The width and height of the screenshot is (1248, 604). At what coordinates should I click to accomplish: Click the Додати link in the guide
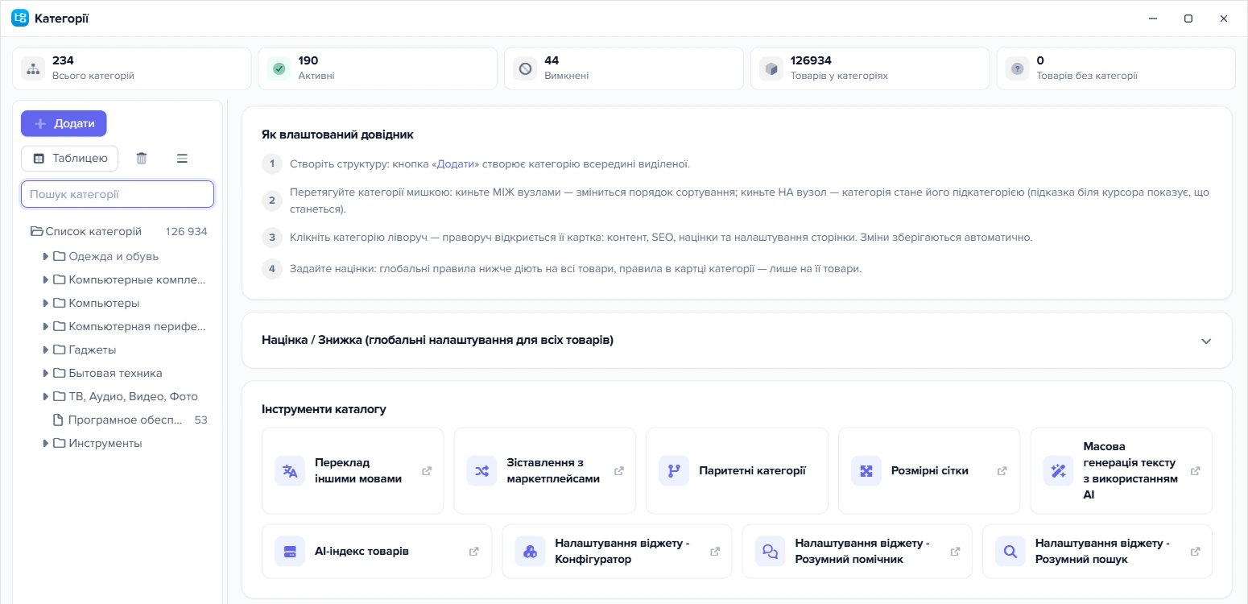(456, 164)
